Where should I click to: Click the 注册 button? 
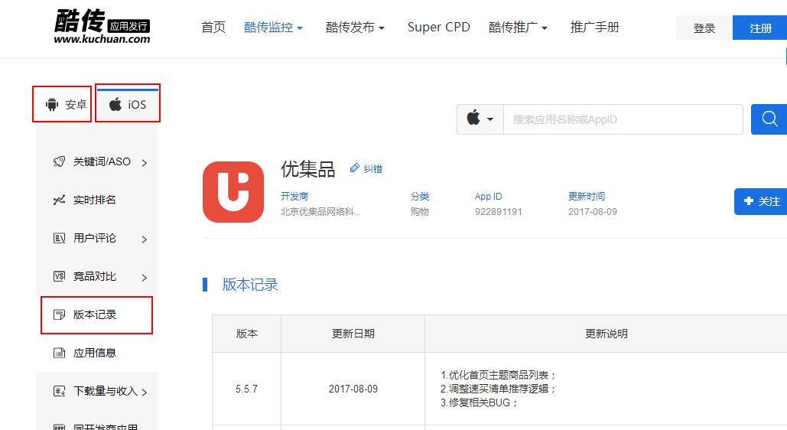pyautogui.click(x=760, y=28)
